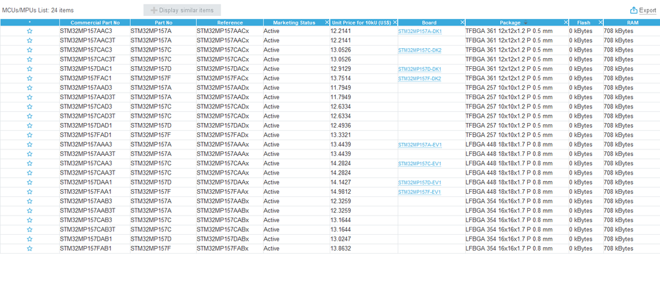This screenshot has width=660, height=283.
Task: Select reference cell STM32MP157FAAx
Action: pyautogui.click(x=230, y=192)
